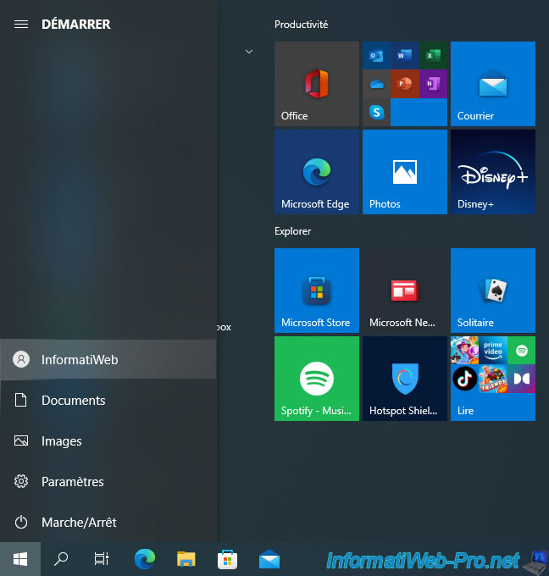
Task: Open the Office tile
Action: click(x=316, y=84)
